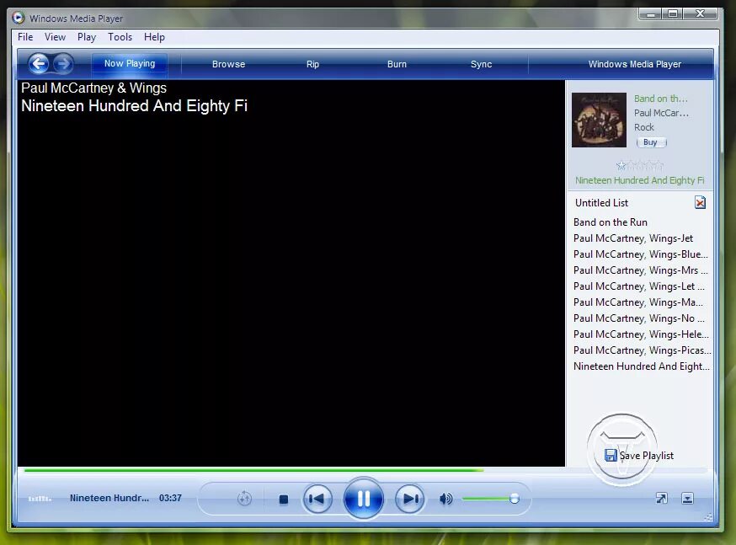Image resolution: width=736 pixels, height=545 pixels.
Task: Mute audio with the speaker icon
Action: (x=445, y=499)
